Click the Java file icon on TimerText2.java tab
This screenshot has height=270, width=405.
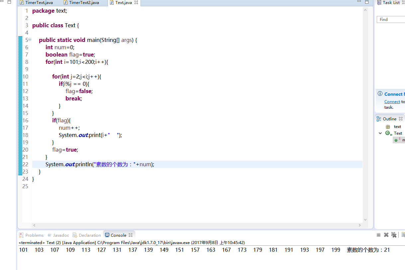coord(65,3)
